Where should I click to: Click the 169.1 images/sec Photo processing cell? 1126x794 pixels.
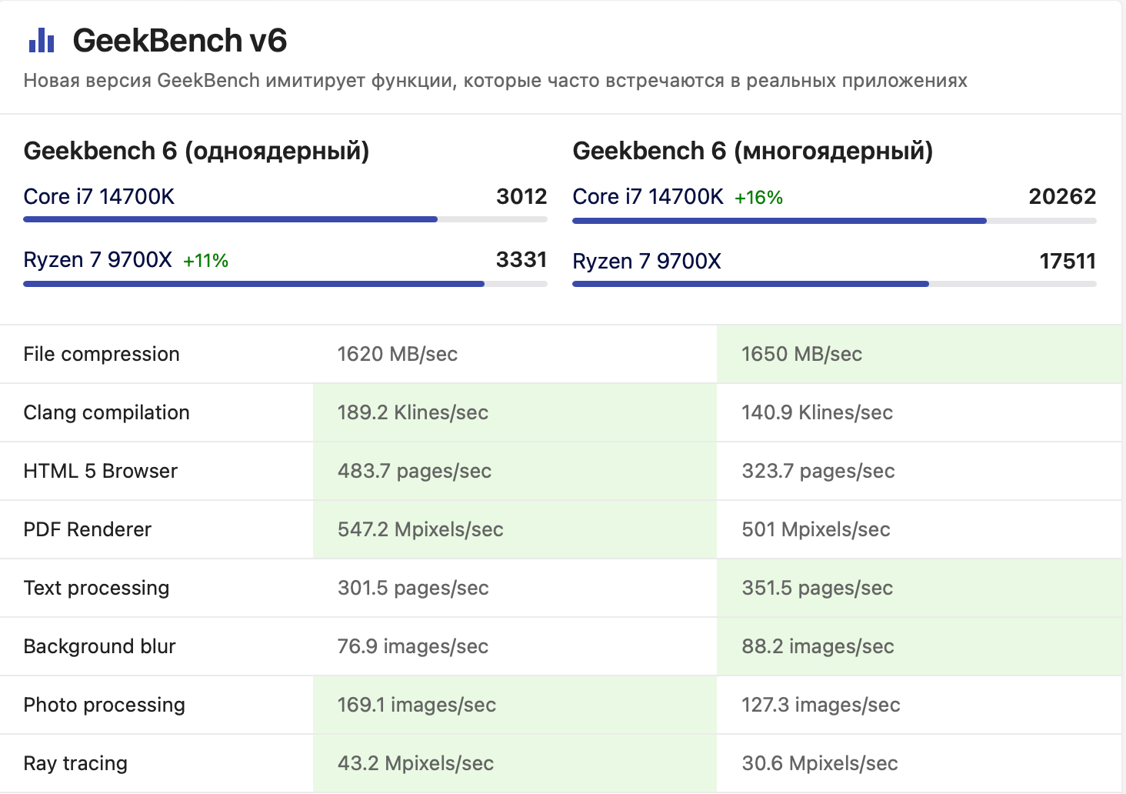click(x=416, y=705)
